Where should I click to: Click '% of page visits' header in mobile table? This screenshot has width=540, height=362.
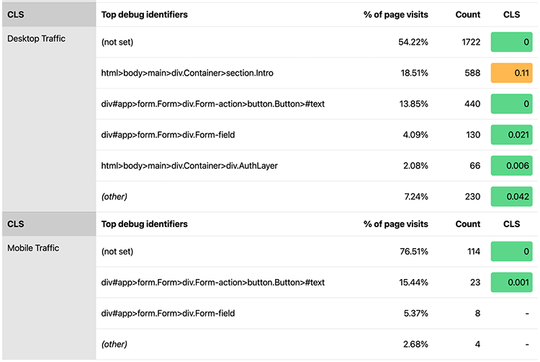coord(396,224)
